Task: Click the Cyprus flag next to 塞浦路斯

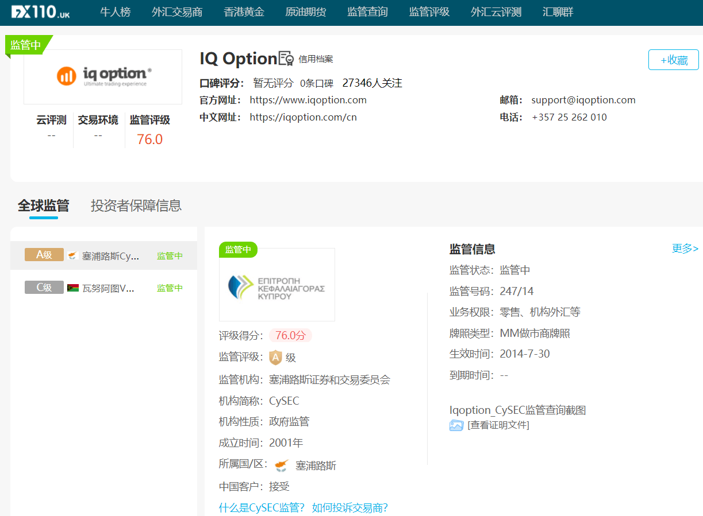Action: tap(281, 465)
